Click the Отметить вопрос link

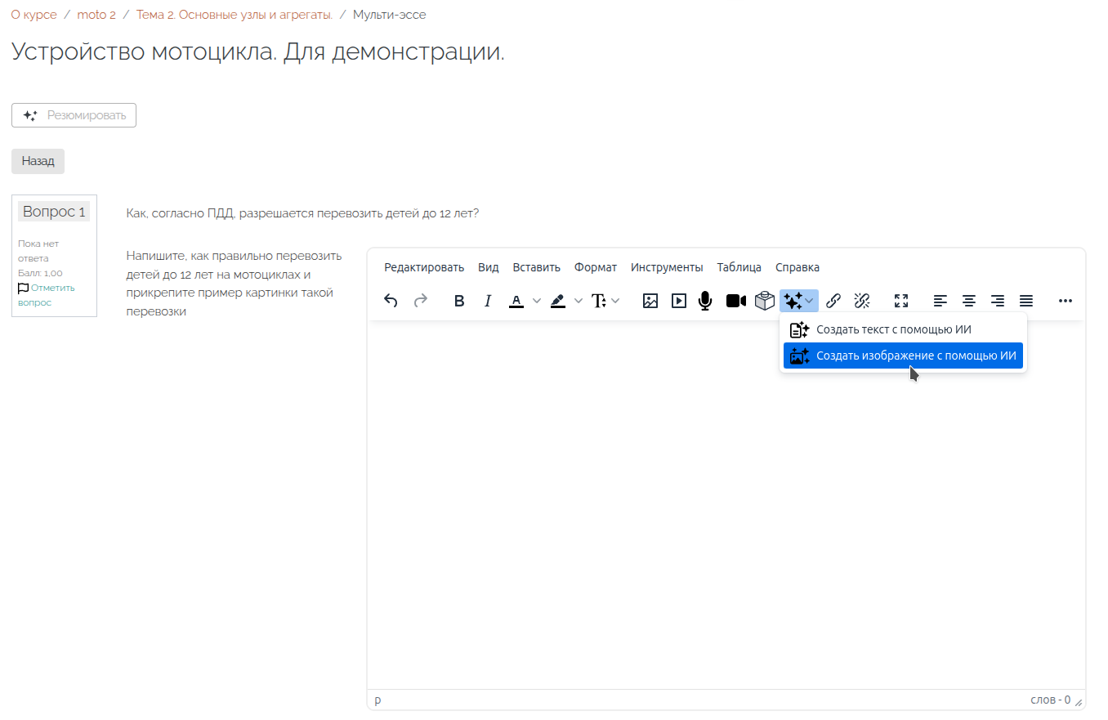pyautogui.click(x=46, y=295)
